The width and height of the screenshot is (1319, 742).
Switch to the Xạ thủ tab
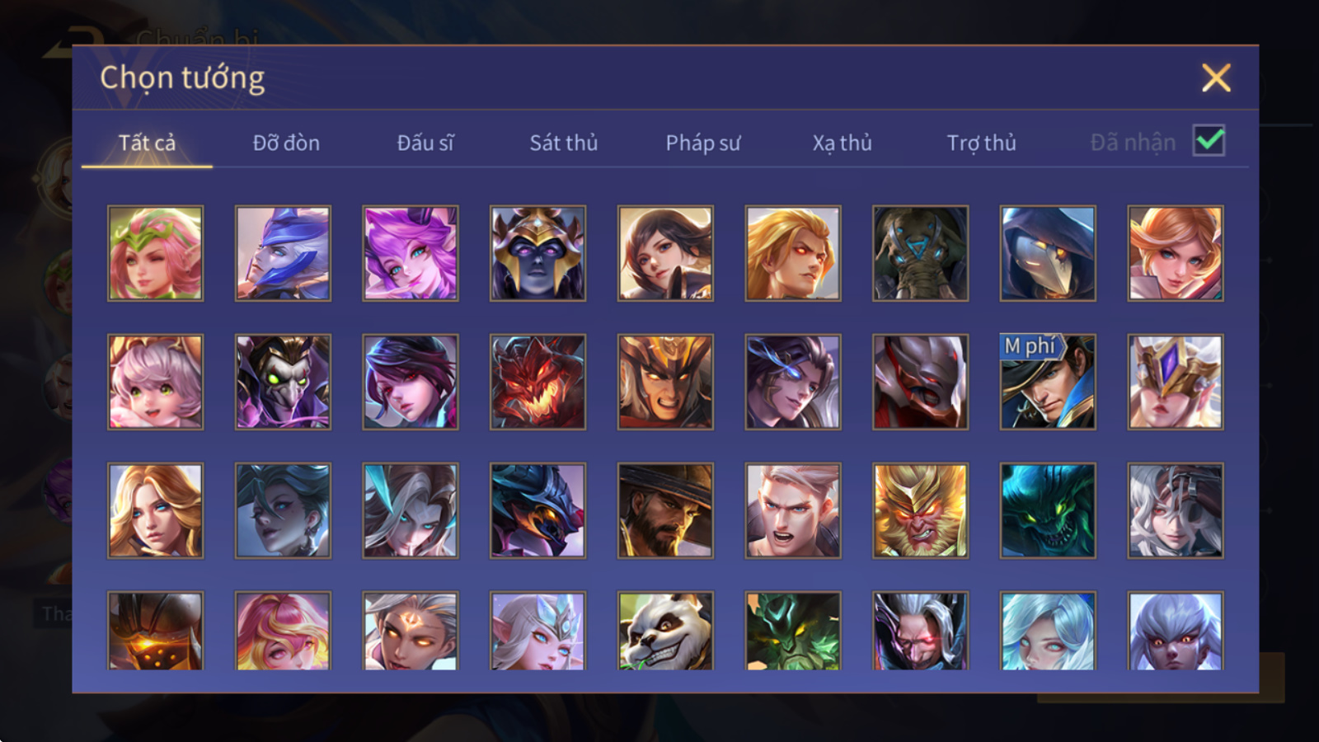(x=842, y=143)
